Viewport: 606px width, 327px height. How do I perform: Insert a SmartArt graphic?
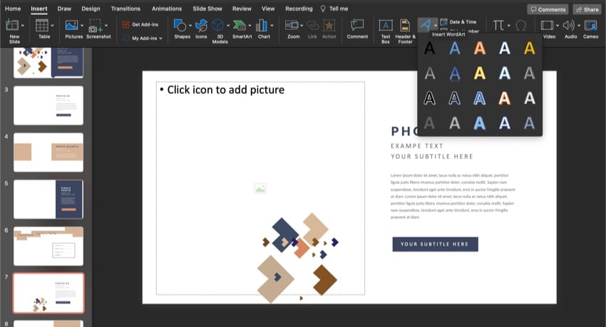click(242, 26)
